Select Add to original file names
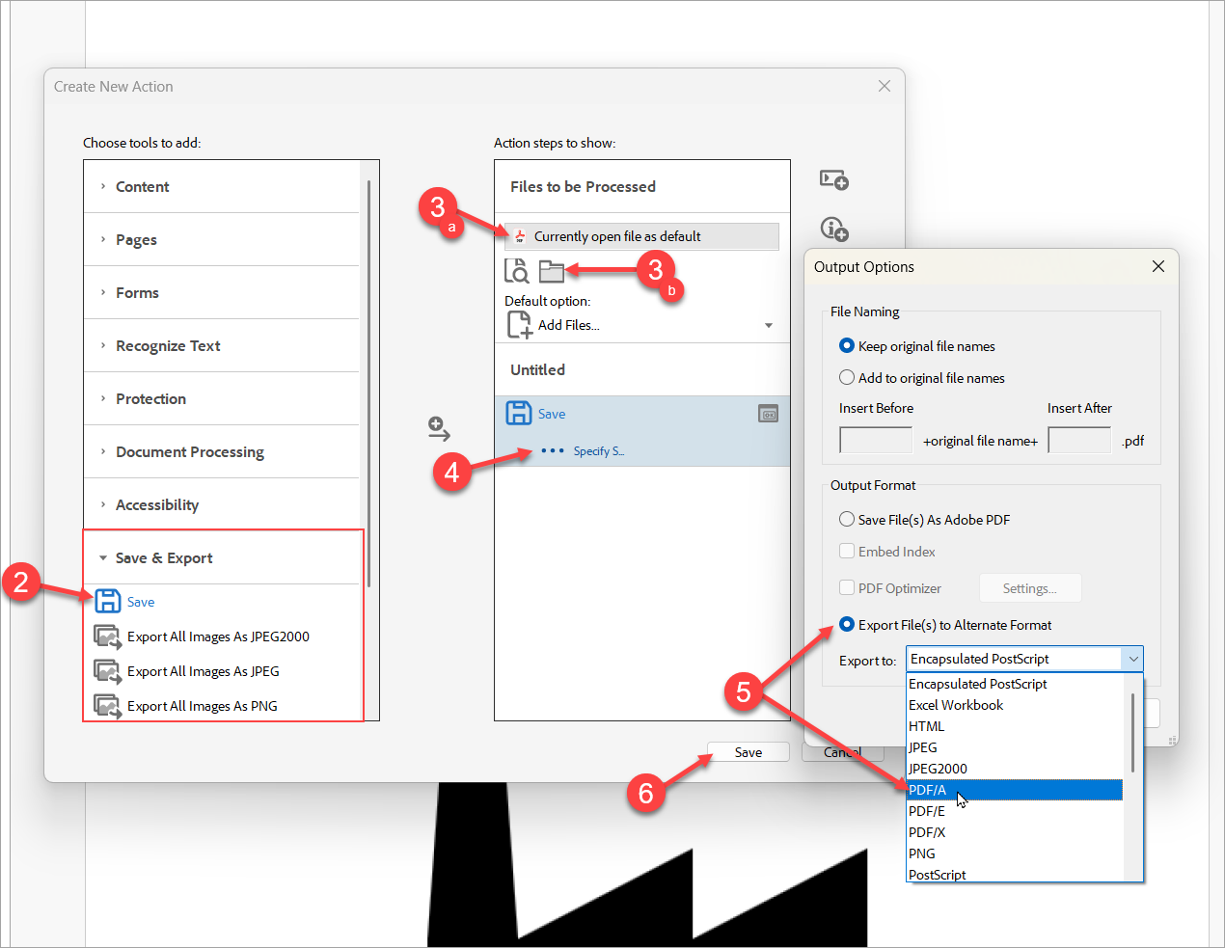The width and height of the screenshot is (1225, 948). [x=847, y=377]
